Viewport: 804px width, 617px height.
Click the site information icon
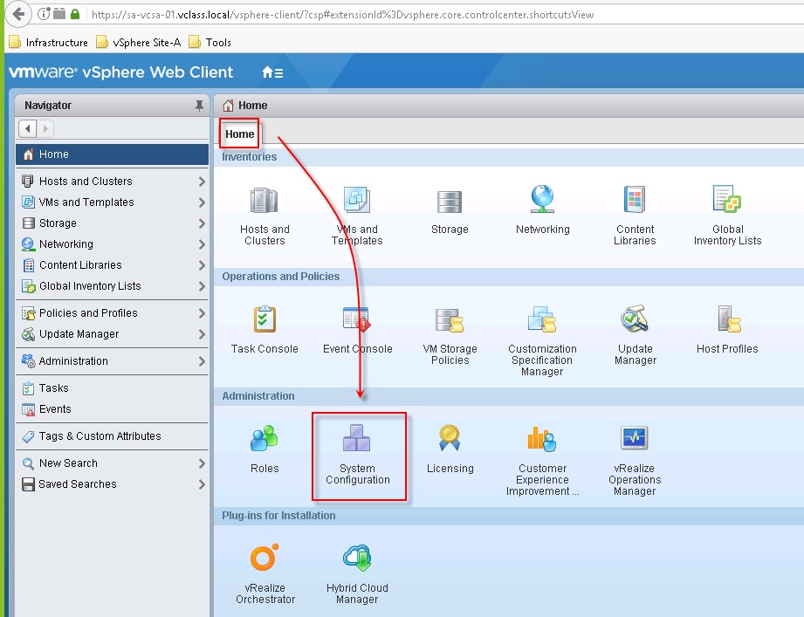click(45, 14)
